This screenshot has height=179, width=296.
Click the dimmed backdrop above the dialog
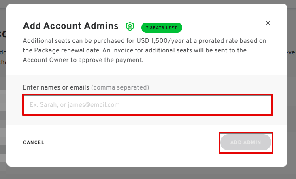pyautogui.click(x=148, y=2)
